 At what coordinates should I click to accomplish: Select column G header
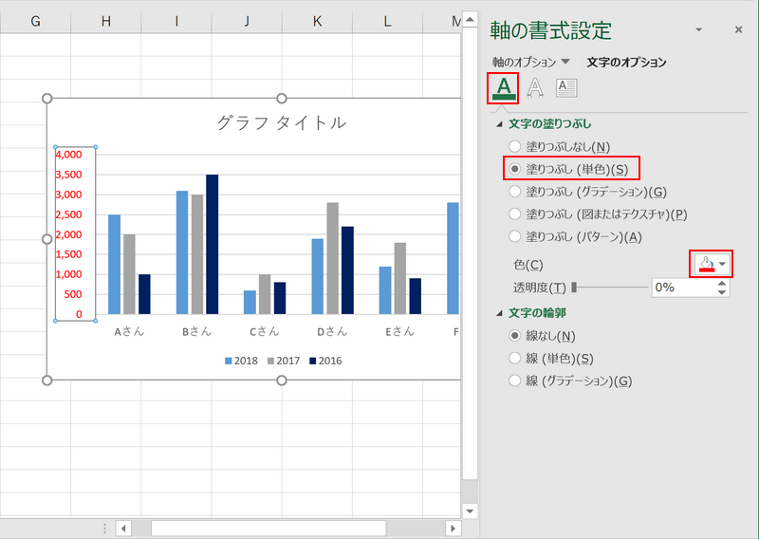(x=35, y=21)
